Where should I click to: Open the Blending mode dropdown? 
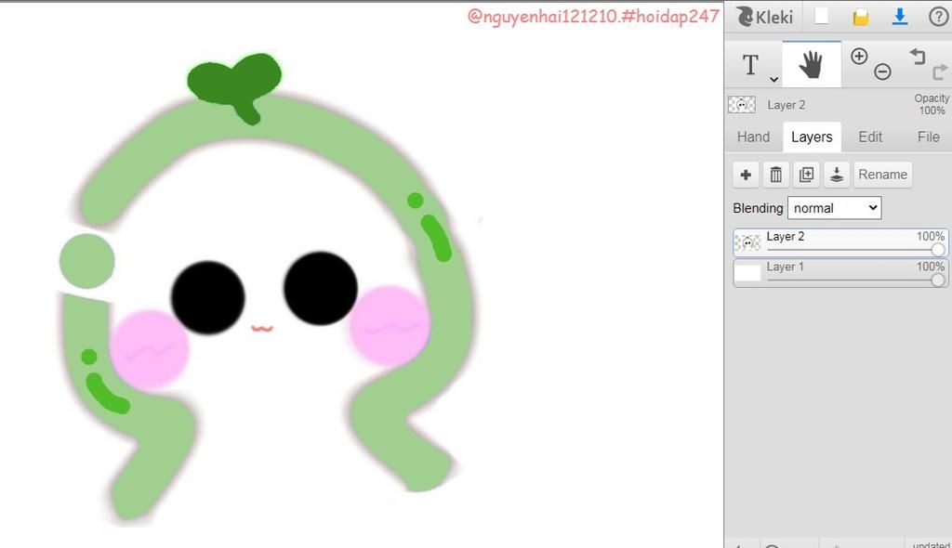pyautogui.click(x=834, y=208)
